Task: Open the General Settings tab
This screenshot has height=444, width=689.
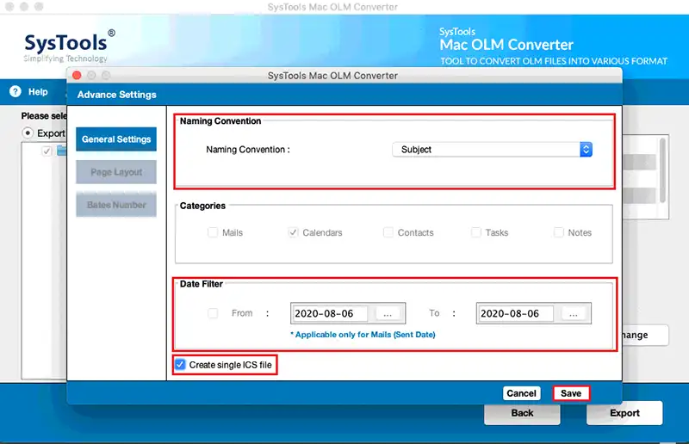Action: point(116,139)
